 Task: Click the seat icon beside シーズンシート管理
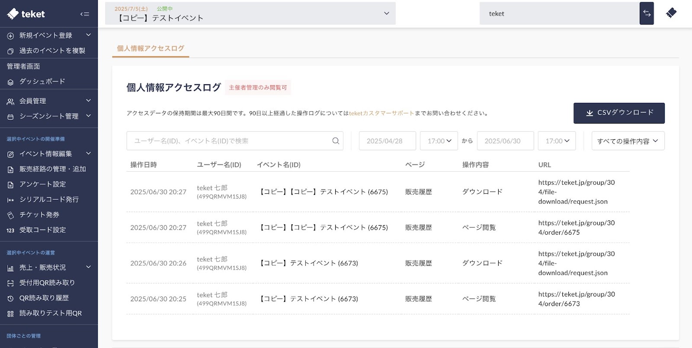(10, 117)
